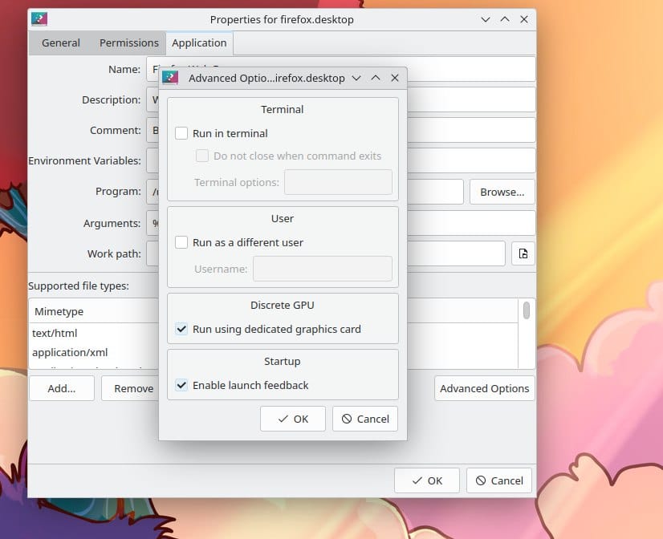This screenshot has height=539, width=663.
Task: Cancel the Advanced Options dialog
Action: click(x=365, y=419)
